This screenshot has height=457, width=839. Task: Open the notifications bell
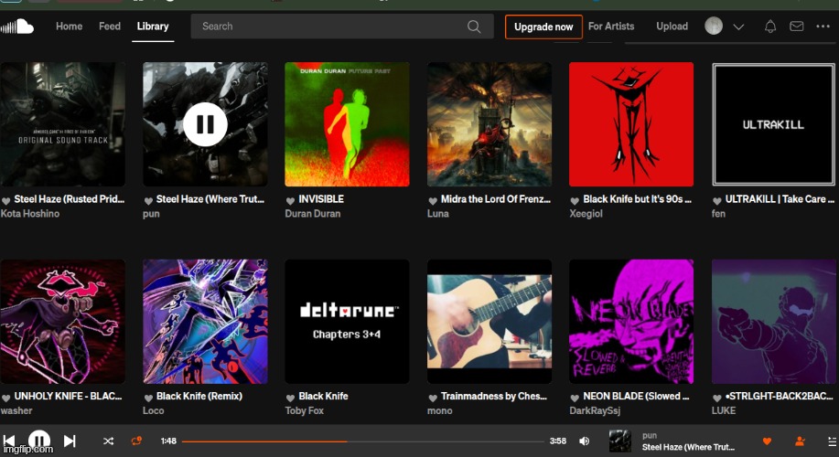pyautogui.click(x=770, y=27)
